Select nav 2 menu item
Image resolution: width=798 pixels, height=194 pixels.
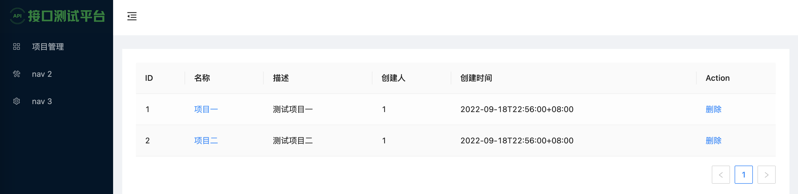click(x=56, y=74)
